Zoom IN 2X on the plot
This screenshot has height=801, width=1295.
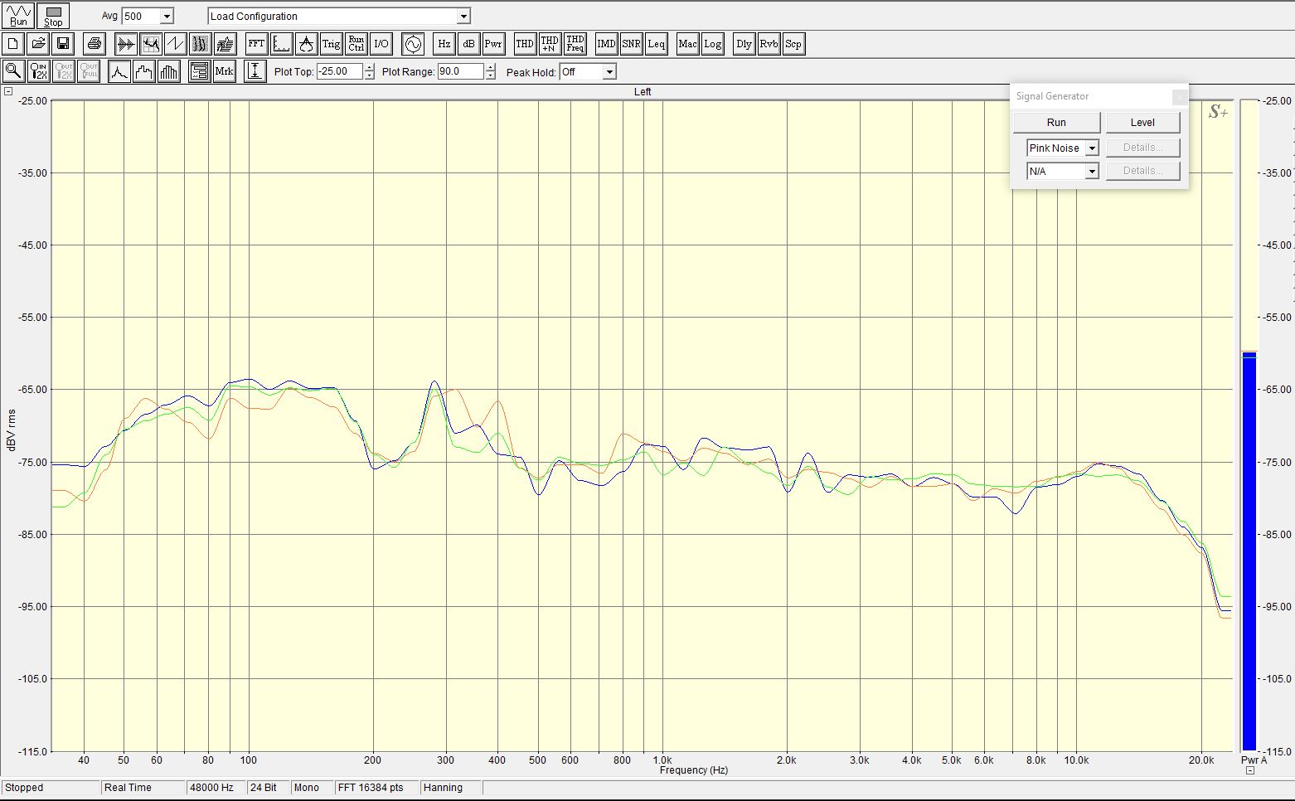point(38,71)
